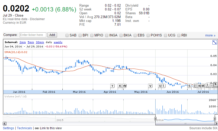
Task: Open chart Settings link
Action: (8, 128)
